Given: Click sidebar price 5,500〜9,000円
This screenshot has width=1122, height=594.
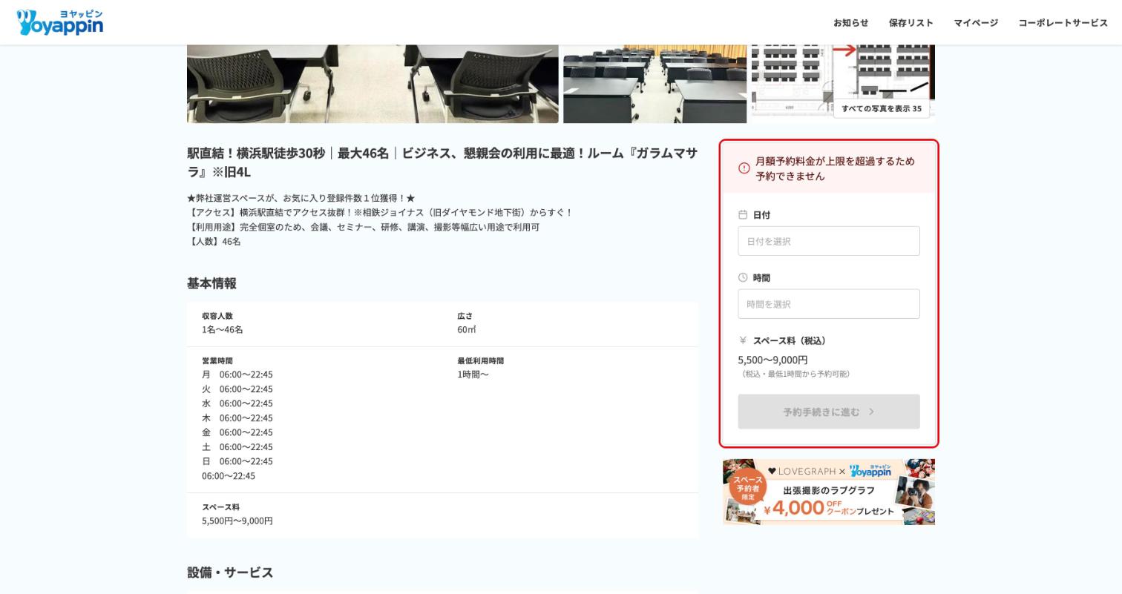Looking at the screenshot, I should pos(772,360).
